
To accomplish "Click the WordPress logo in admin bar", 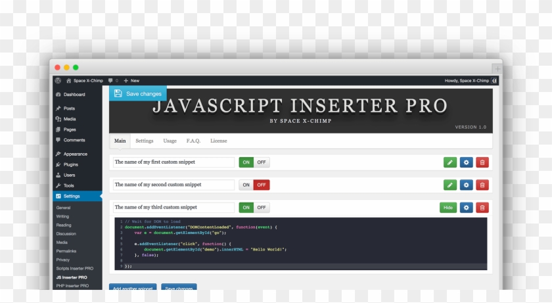I will [58, 81].
